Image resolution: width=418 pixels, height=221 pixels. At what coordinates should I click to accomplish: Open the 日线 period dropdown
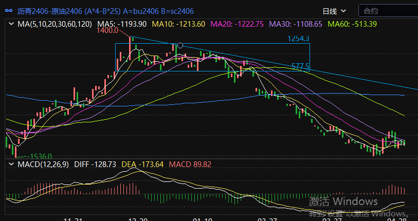tap(334, 10)
